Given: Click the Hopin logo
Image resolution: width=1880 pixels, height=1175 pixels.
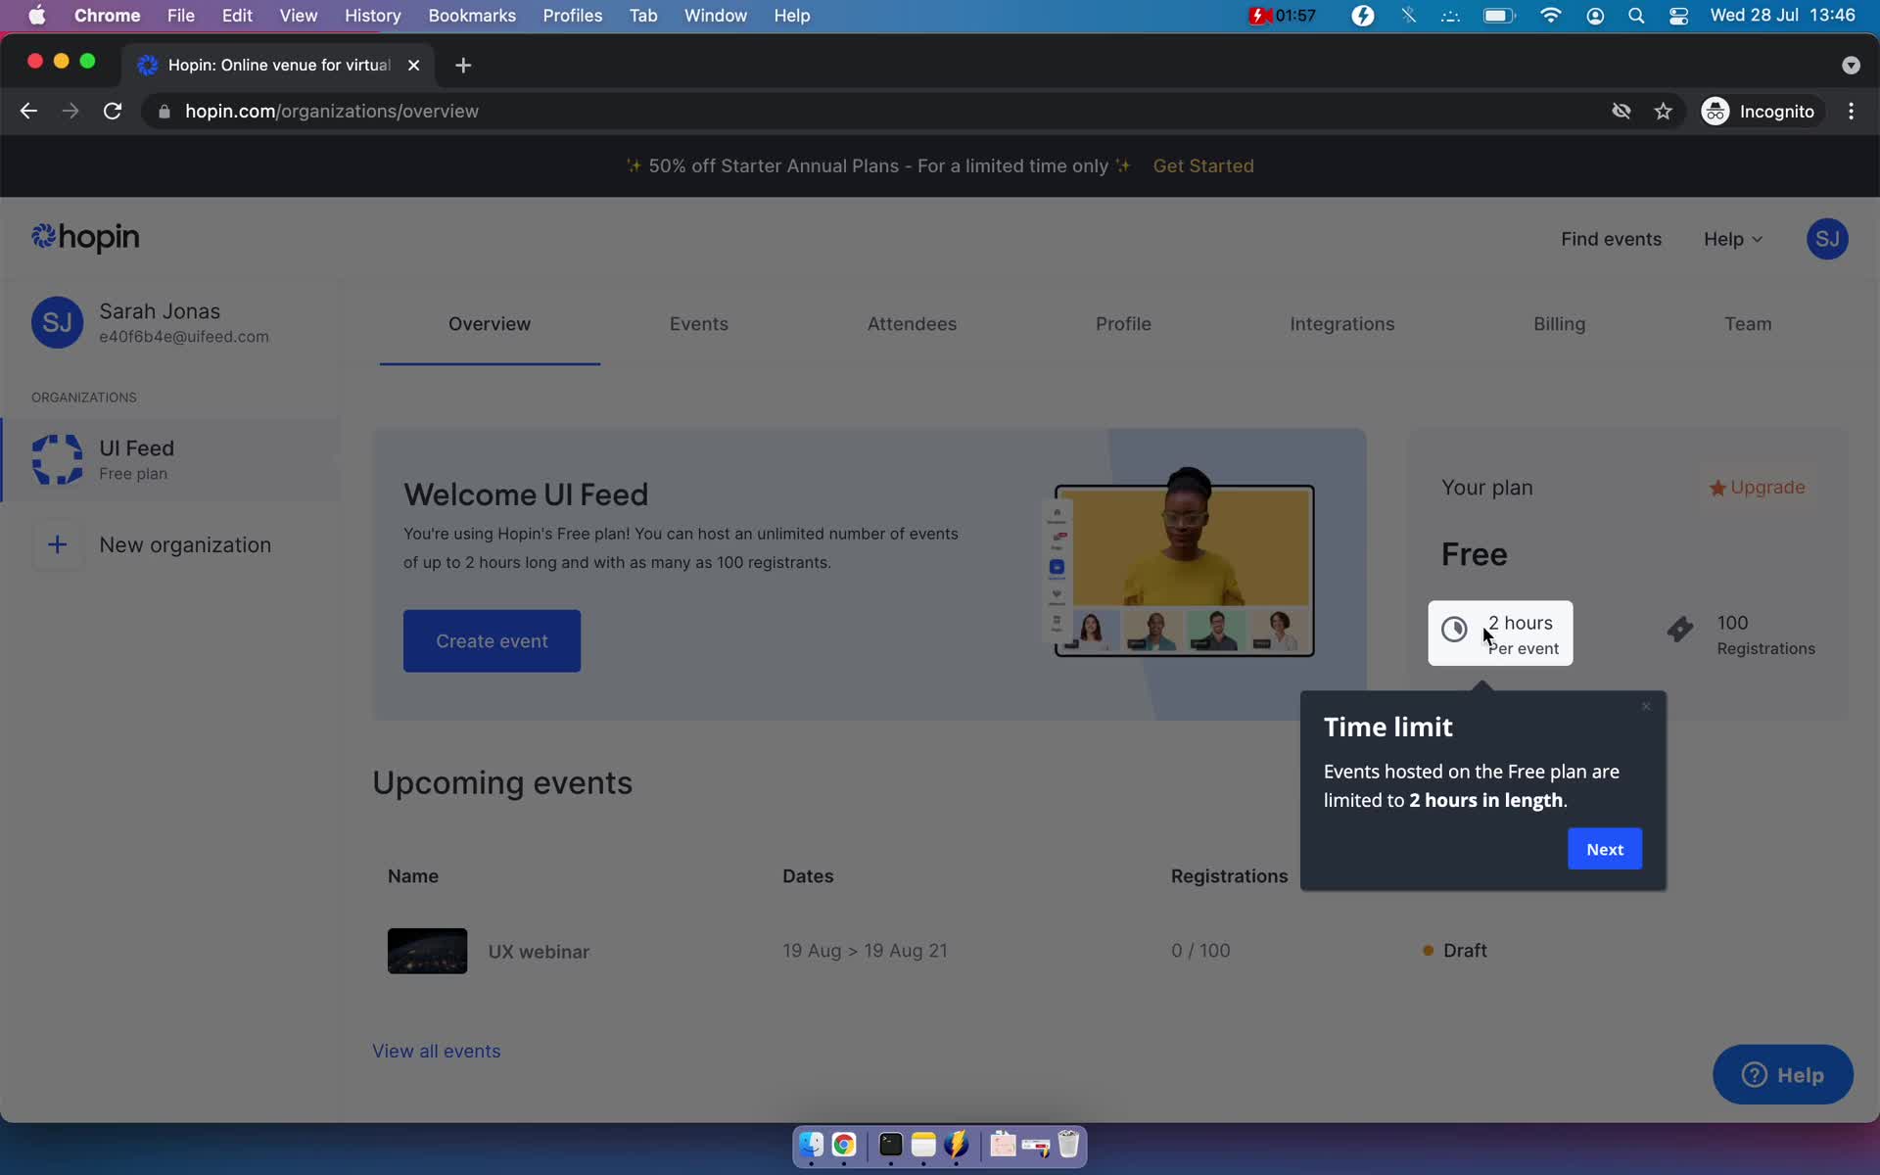Looking at the screenshot, I should 85,237.
